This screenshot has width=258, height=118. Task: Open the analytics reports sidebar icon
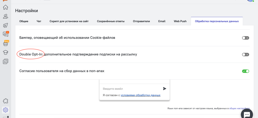5,61
